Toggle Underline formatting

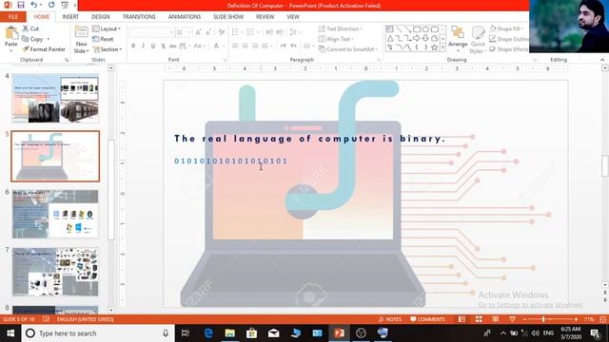153,46
